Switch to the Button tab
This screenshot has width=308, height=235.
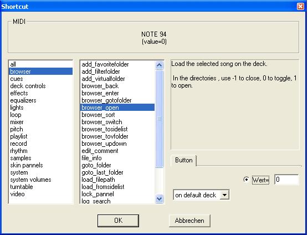184,160
